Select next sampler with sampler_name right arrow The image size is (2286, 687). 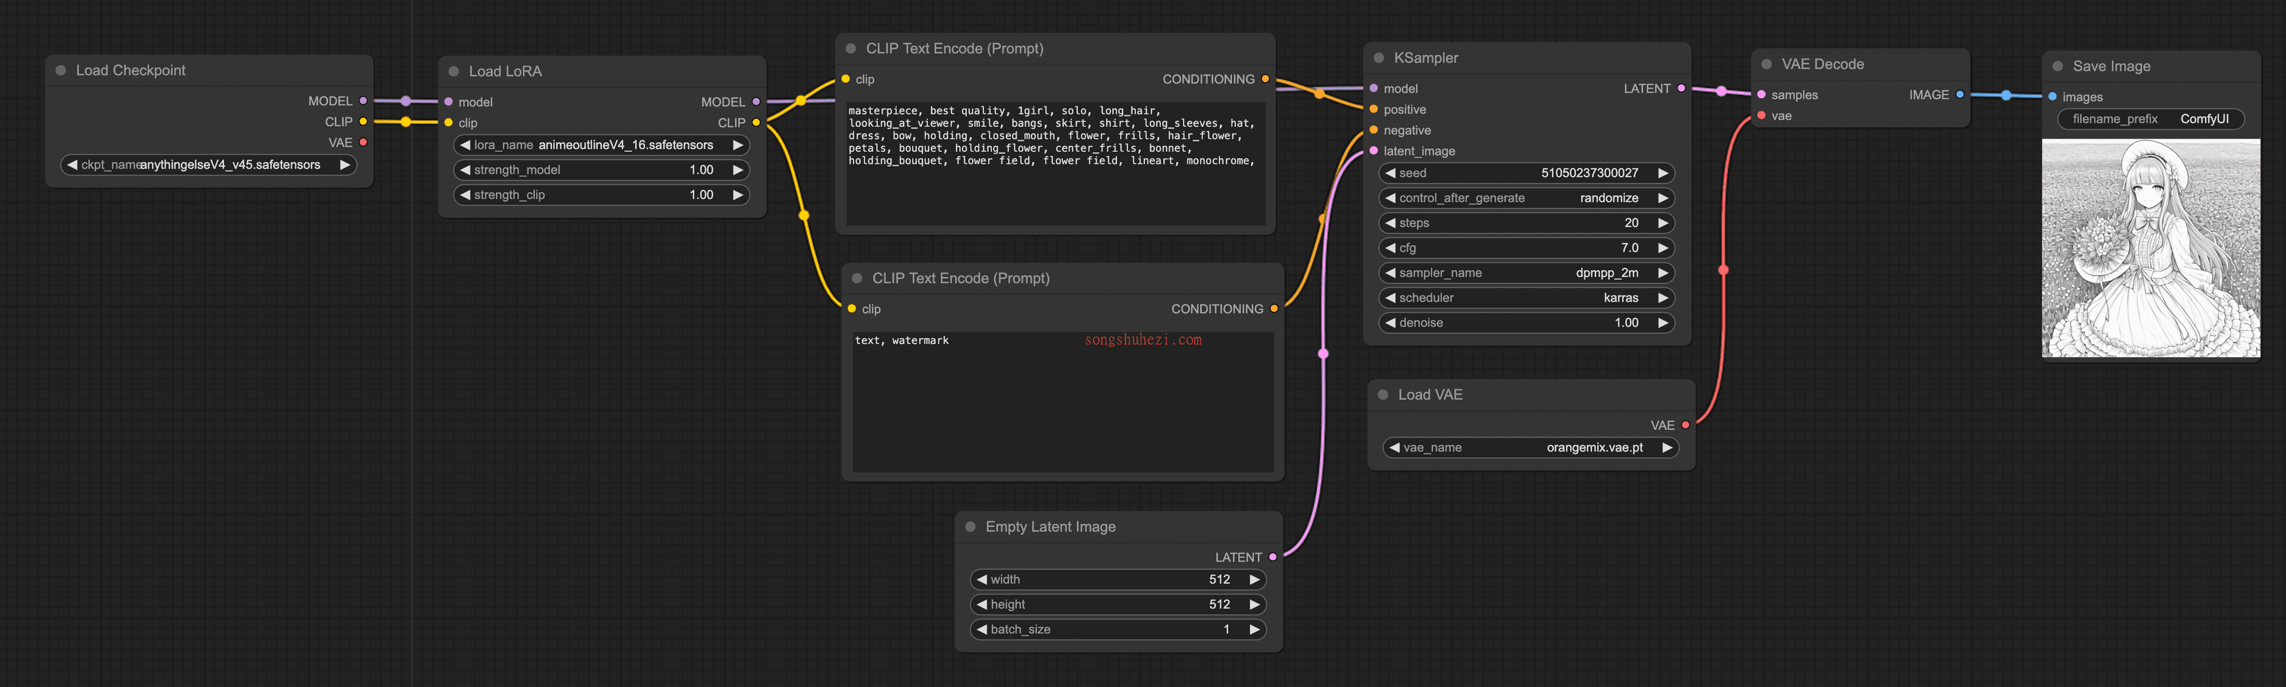pyautogui.click(x=1663, y=273)
